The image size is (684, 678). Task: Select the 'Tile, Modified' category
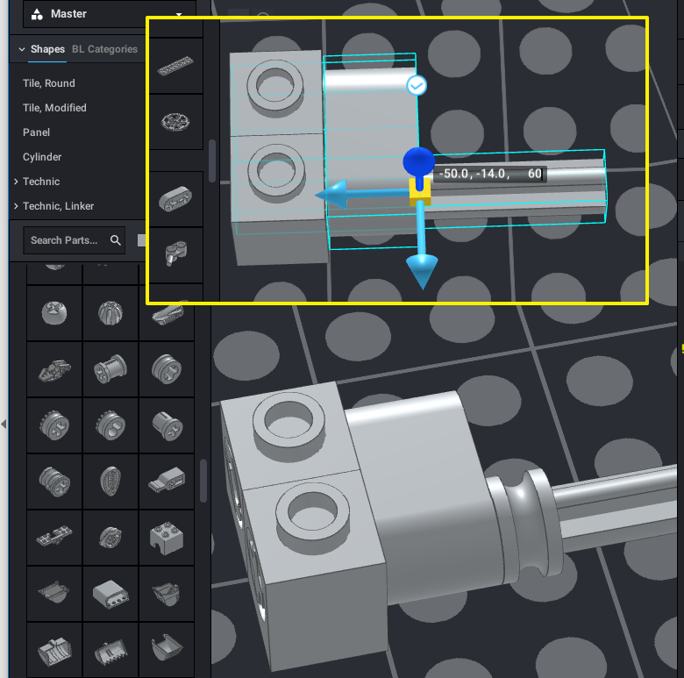coord(54,108)
